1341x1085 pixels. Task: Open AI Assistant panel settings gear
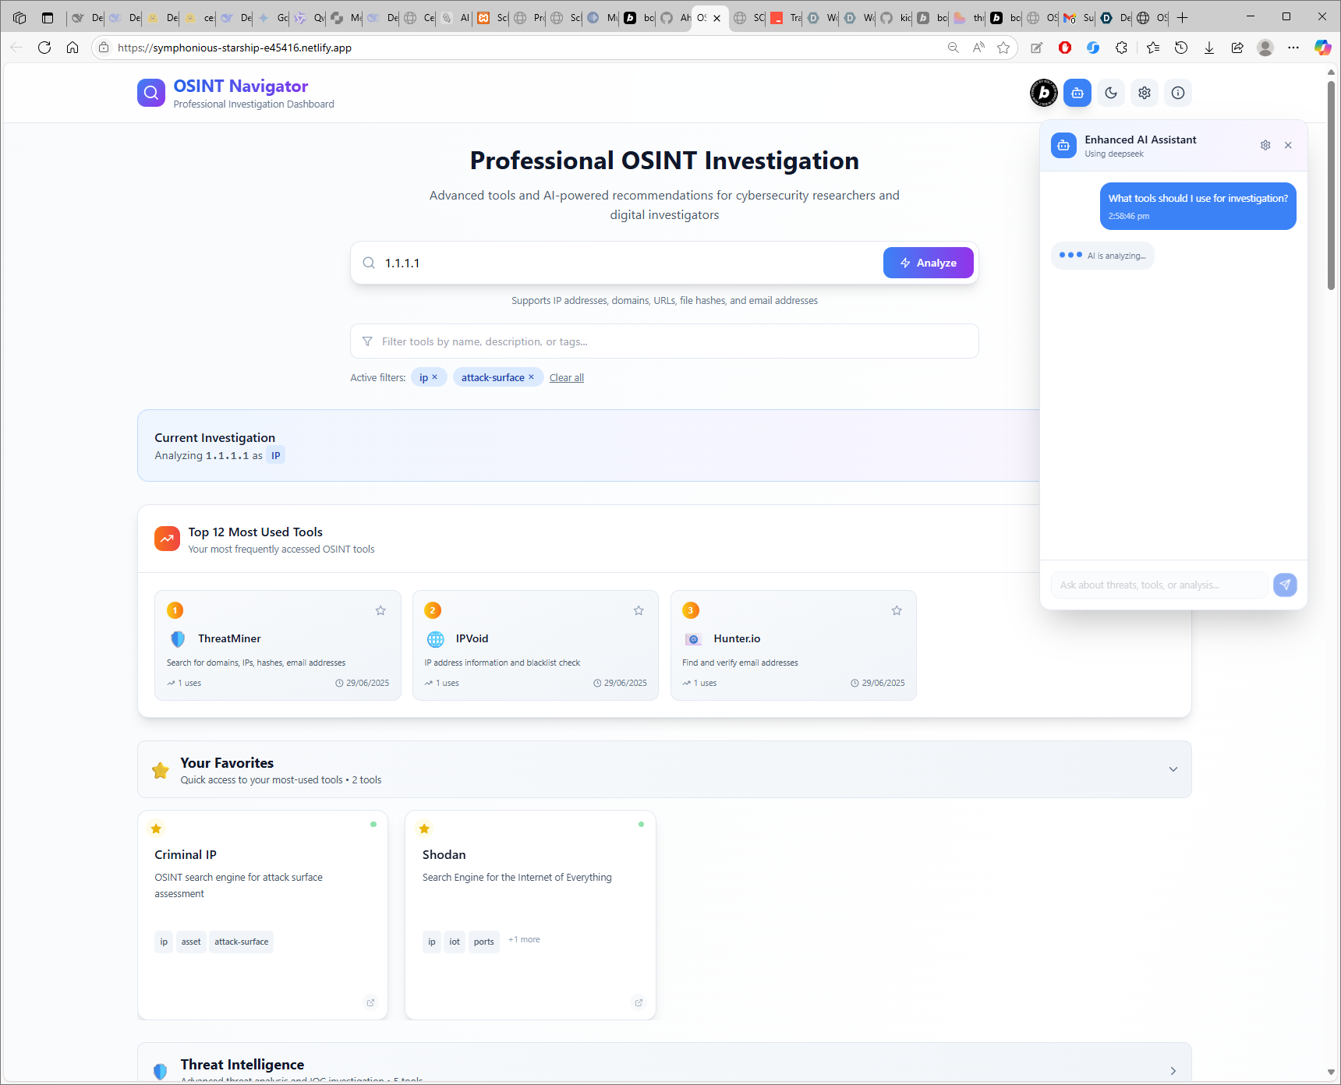(1265, 145)
